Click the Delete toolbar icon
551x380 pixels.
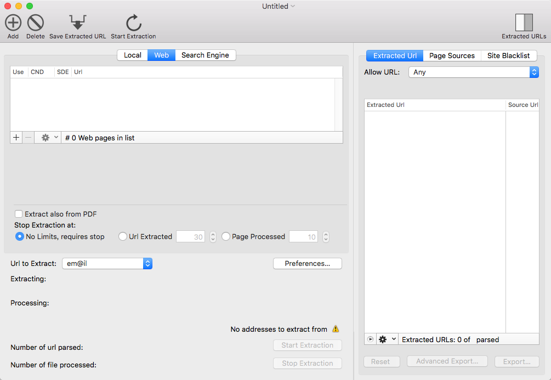36,23
